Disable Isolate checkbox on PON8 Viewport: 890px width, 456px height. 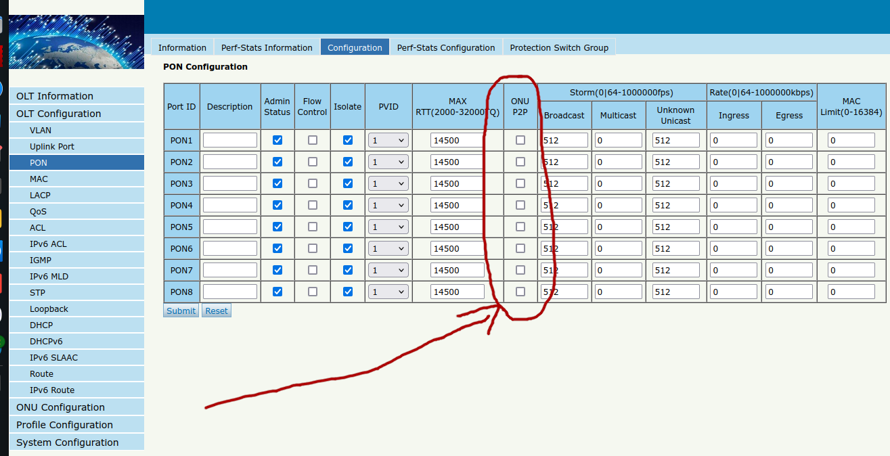[348, 292]
